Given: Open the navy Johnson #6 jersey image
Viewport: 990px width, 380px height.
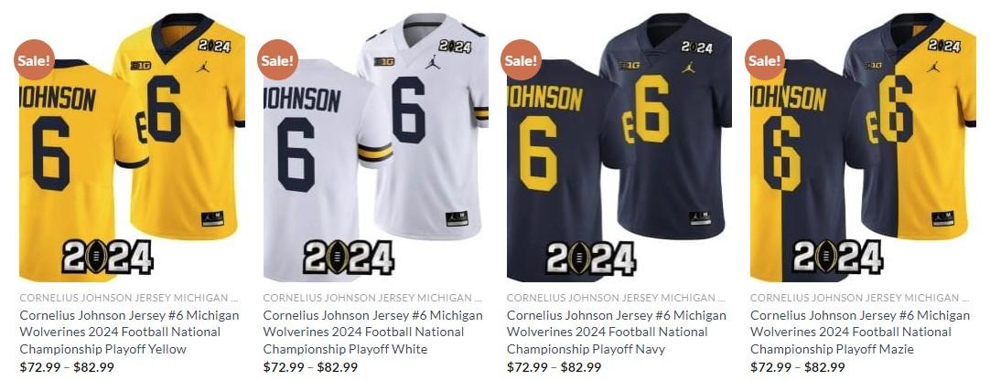Looking at the screenshot, I should (619, 147).
